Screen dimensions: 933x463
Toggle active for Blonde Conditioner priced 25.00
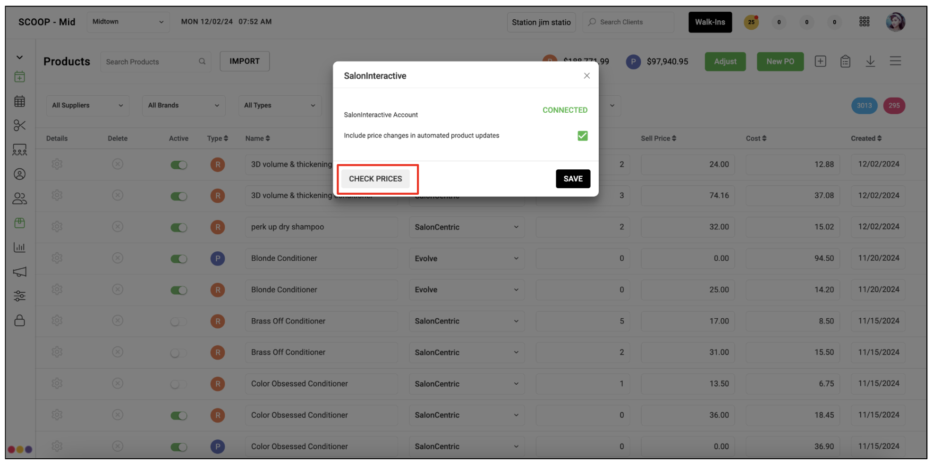pyautogui.click(x=178, y=290)
